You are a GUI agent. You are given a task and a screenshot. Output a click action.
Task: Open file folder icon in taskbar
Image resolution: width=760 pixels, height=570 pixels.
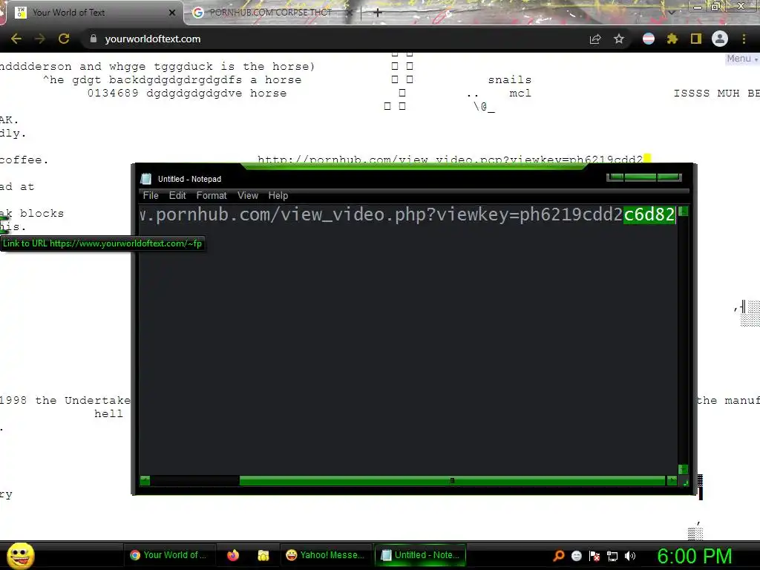pyautogui.click(x=263, y=555)
